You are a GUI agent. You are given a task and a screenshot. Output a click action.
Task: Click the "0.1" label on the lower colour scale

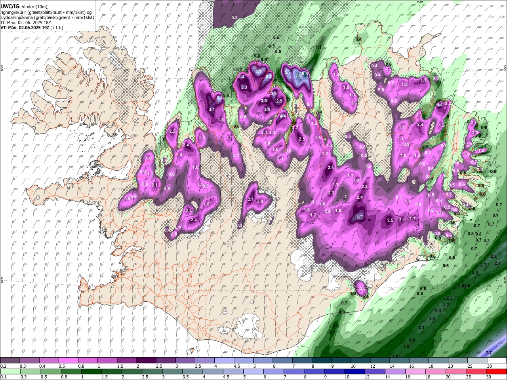coord(4,376)
